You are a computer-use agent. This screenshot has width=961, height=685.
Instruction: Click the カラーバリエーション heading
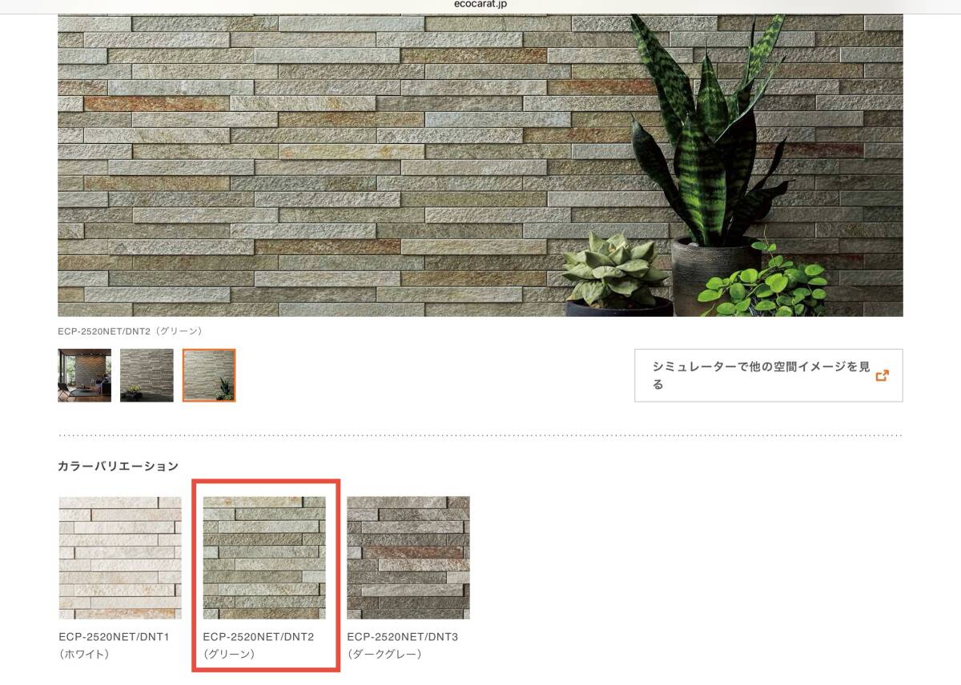pos(118,466)
